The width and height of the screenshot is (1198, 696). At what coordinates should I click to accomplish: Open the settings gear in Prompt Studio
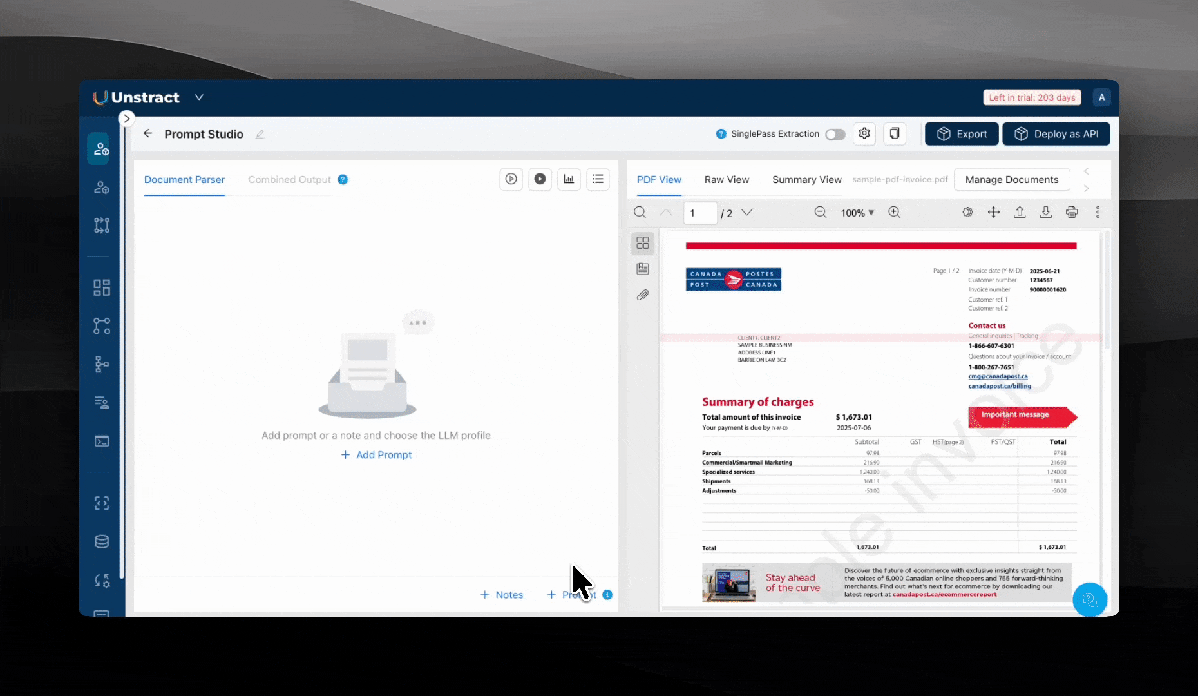point(864,133)
